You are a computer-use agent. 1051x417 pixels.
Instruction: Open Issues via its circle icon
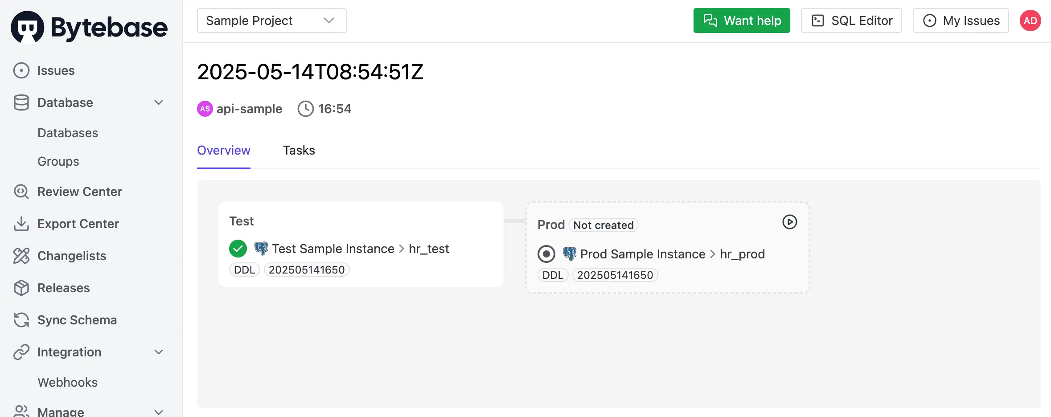pos(21,70)
